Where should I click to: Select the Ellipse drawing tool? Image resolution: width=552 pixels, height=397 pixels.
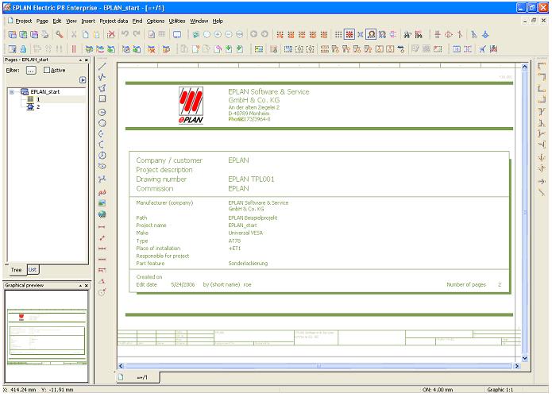point(102,166)
